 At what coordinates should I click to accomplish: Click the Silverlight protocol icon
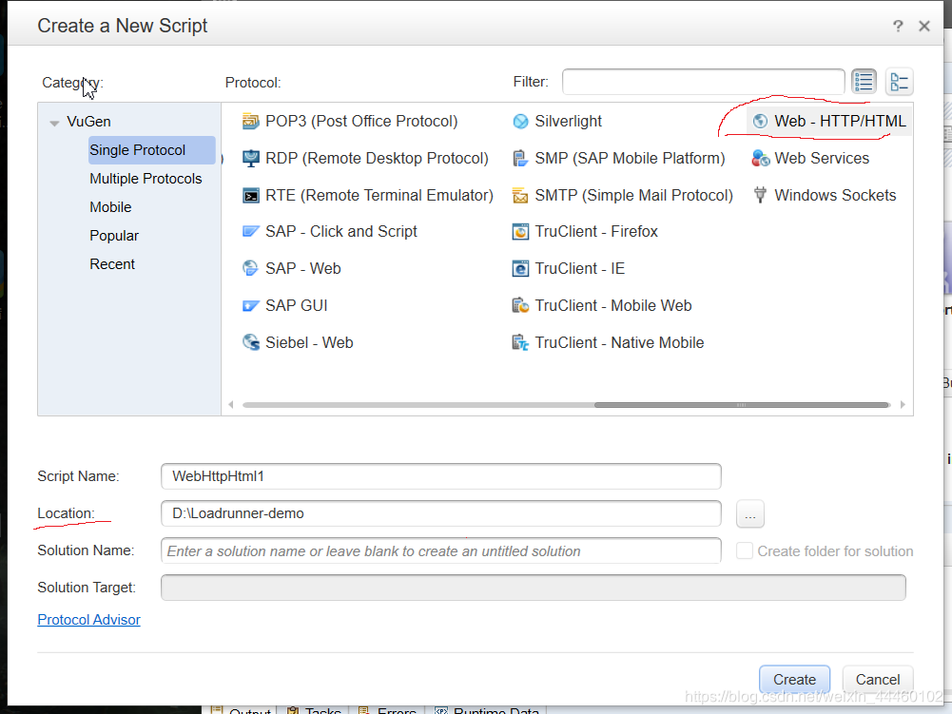(x=520, y=122)
